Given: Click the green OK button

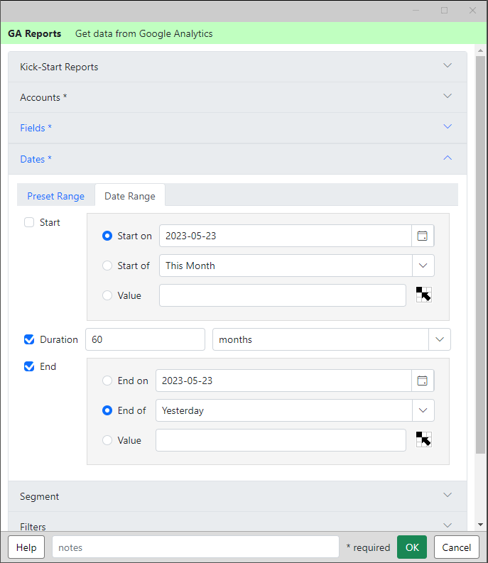Looking at the screenshot, I should [412, 547].
